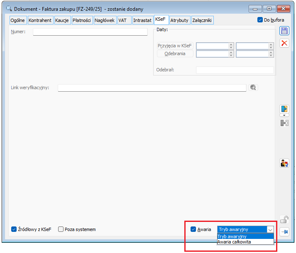Click the Odebrał field
296x253 pixels.
(235, 70)
